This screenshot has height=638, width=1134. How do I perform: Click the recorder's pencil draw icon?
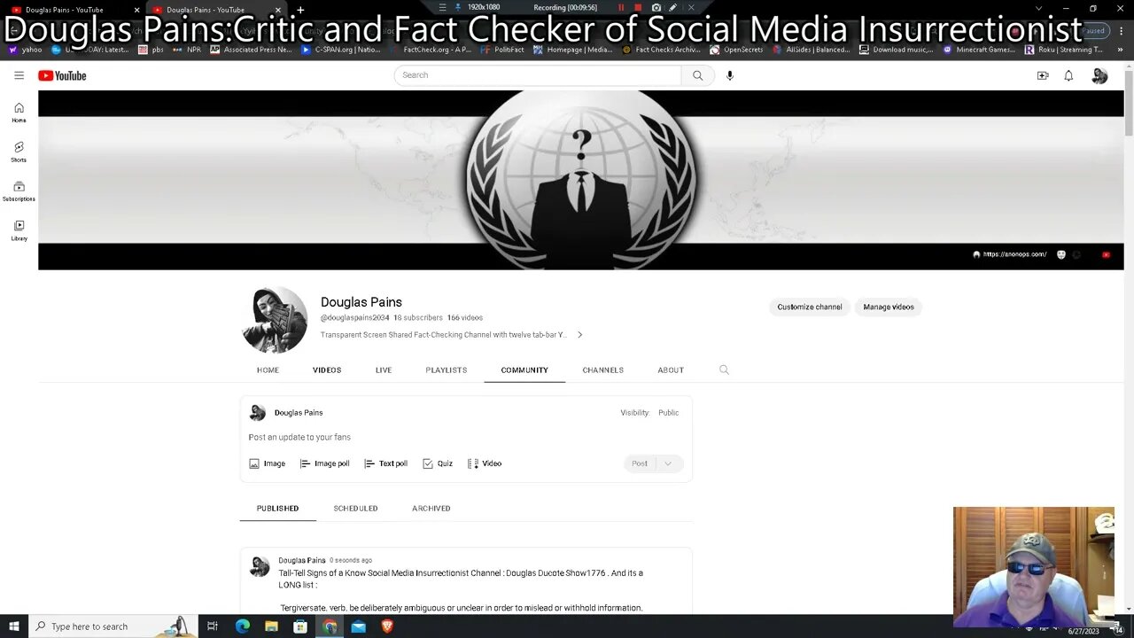[673, 7]
